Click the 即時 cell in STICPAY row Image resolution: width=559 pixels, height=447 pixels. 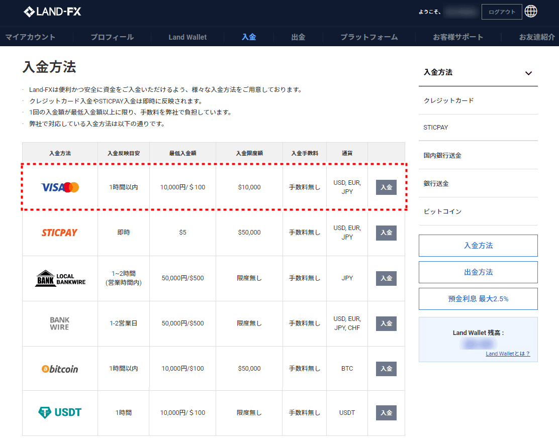pos(124,233)
